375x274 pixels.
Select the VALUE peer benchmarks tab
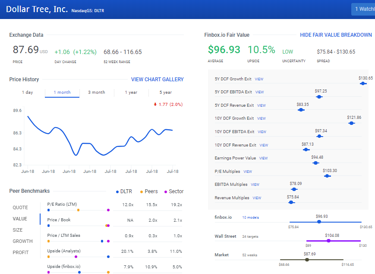(x=20, y=219)
